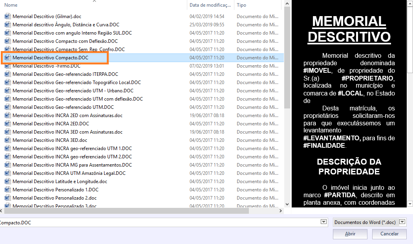The height and width of the screenshot is (244, 413).
Task: Expand the Documentos do Word file type dropdown
Action: [x=402, y=222]
